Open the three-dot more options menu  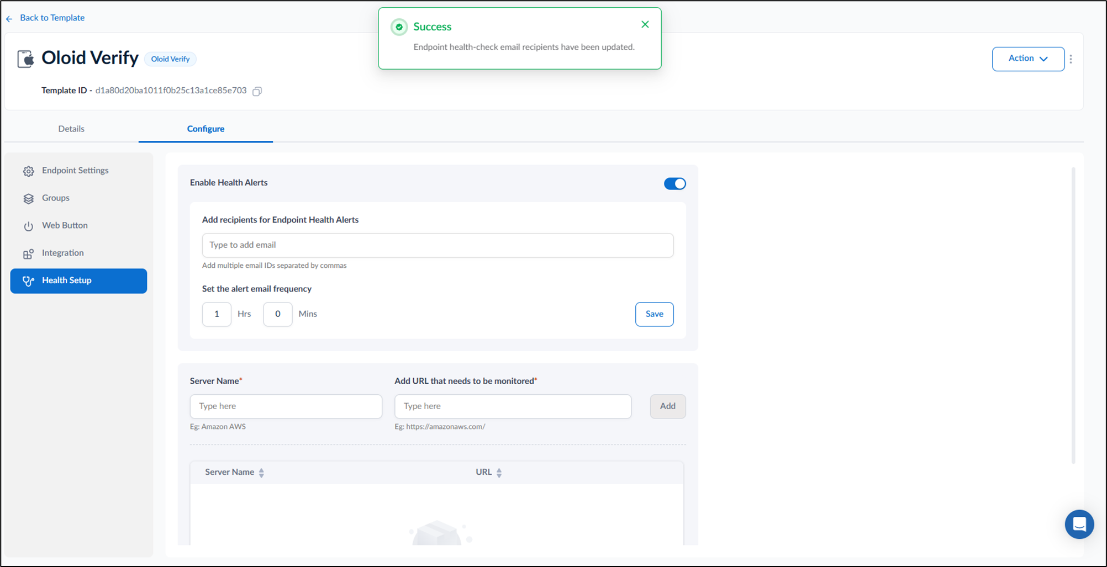(1071, 59)
